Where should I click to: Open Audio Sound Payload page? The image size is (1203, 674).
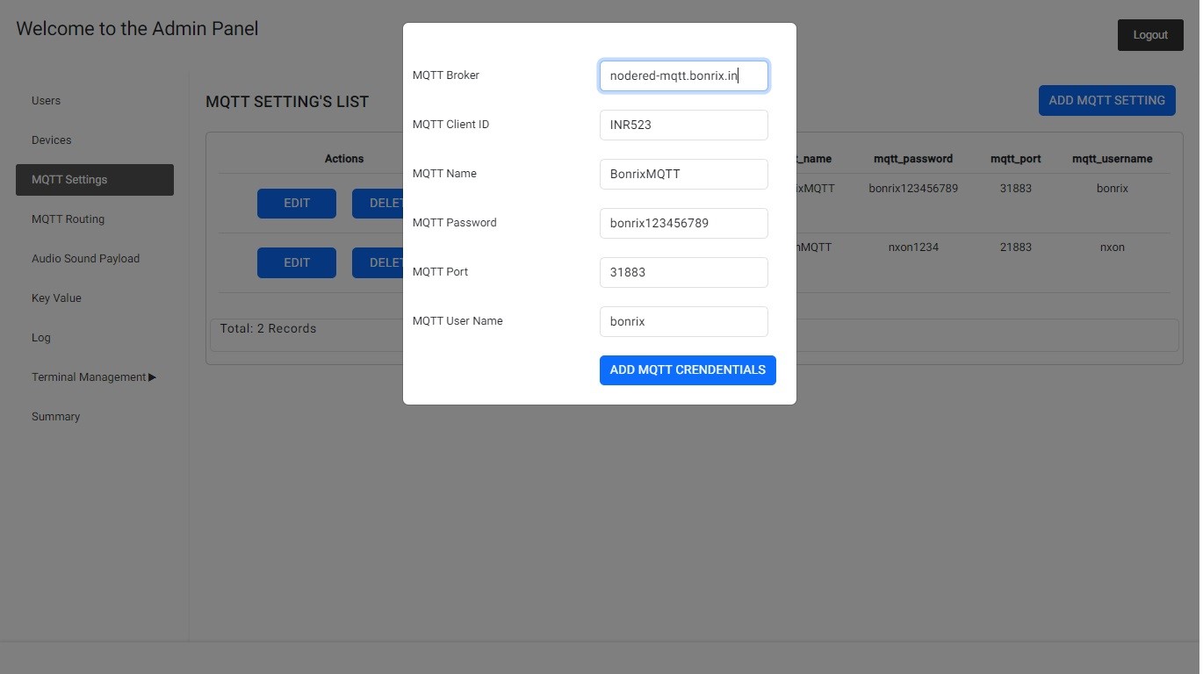[95, 258]
